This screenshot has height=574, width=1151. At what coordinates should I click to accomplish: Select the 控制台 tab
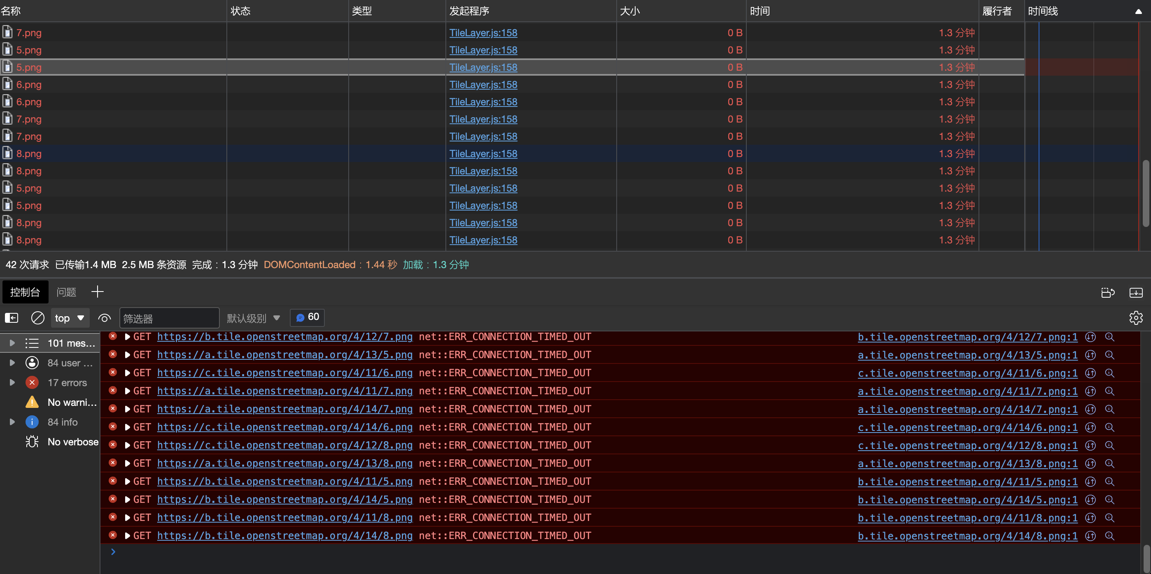25,292
